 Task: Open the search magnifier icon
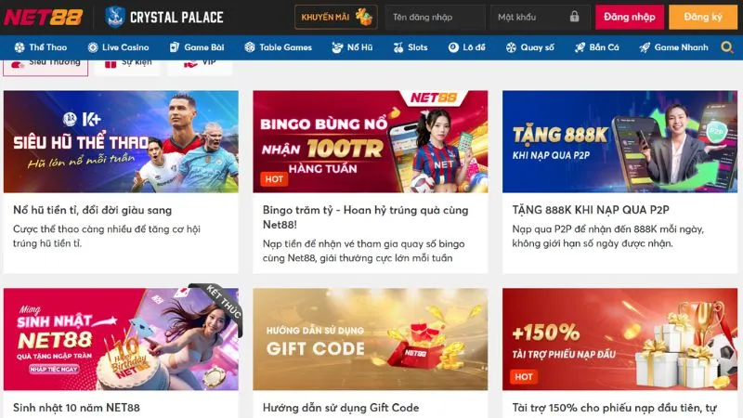point(727,47)
